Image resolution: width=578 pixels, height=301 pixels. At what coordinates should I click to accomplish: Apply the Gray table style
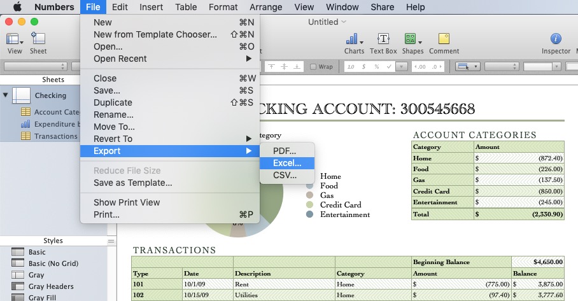point(27,275)
